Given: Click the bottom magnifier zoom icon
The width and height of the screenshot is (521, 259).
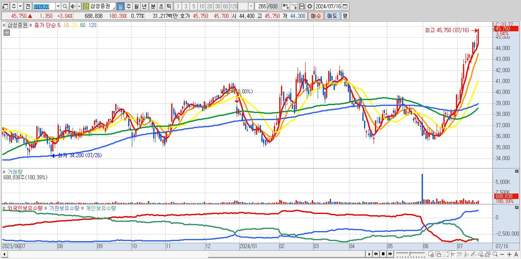Looking at the screenshot, I should (x=495, y=254).
